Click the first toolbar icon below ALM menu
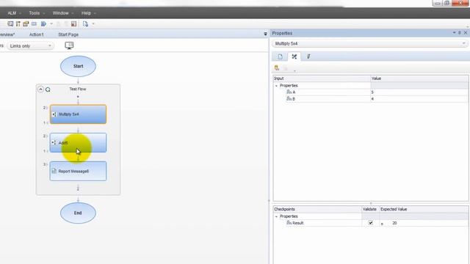 [x=10, y=23]
